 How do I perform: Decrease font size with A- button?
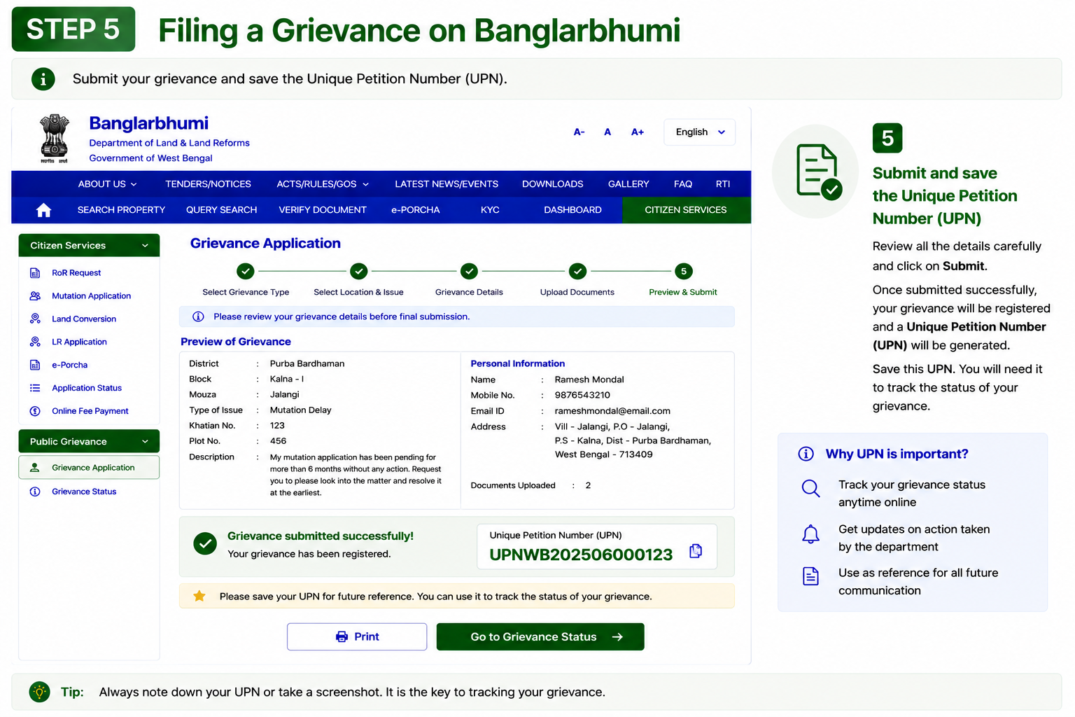click(x=579, y=132)
